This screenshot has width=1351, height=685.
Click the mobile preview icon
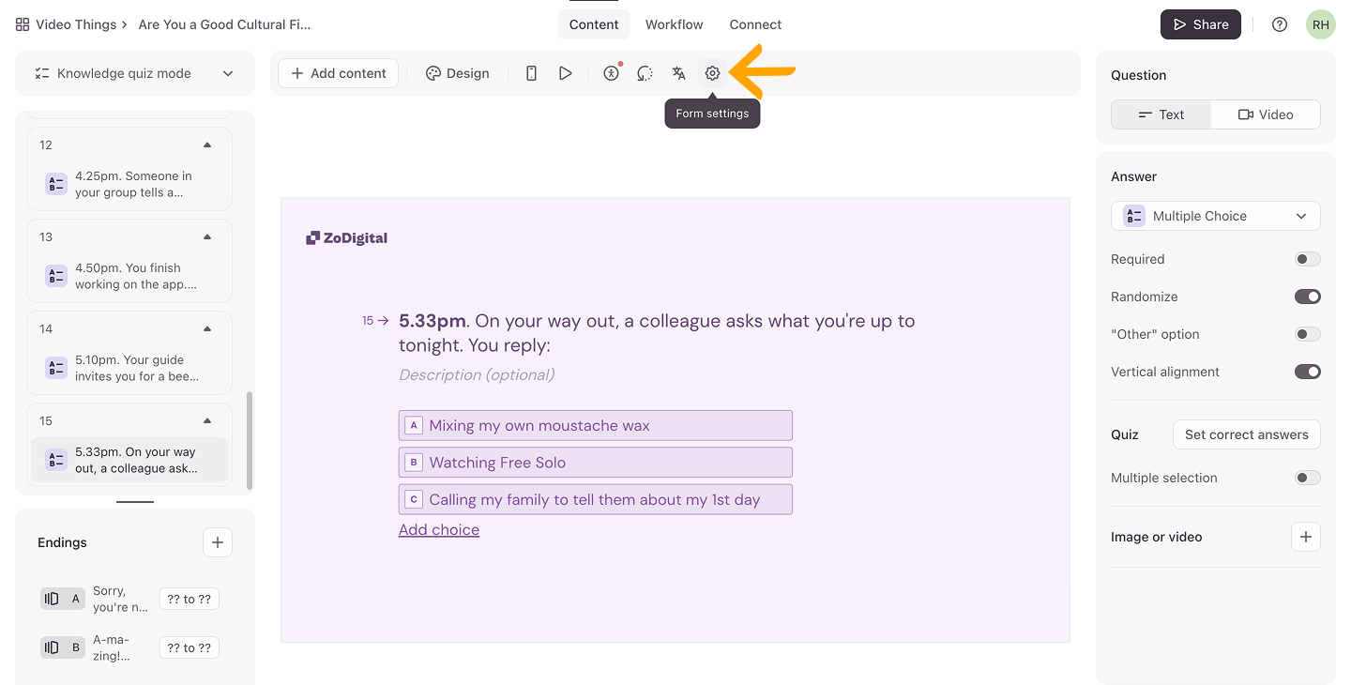(531, 73)
